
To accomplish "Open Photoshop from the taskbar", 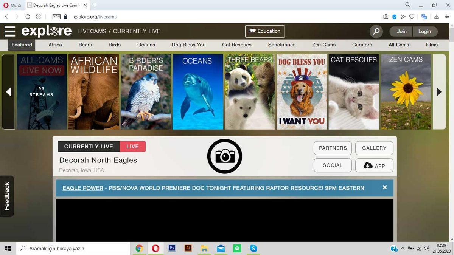I will 172,248.
